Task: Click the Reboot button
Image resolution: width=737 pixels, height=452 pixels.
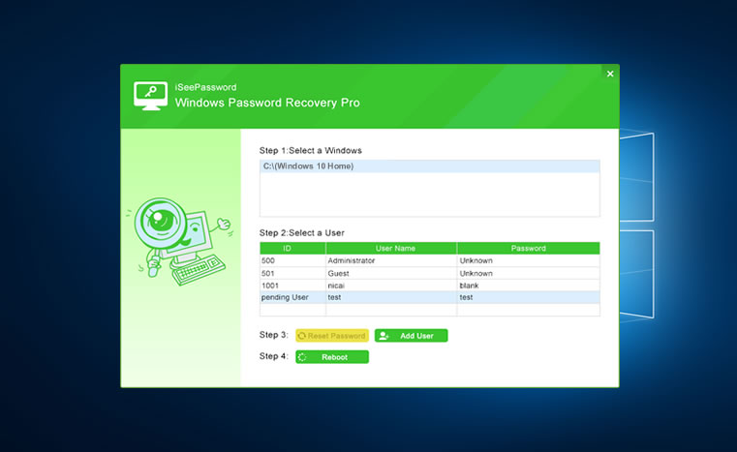Action: 332,357
